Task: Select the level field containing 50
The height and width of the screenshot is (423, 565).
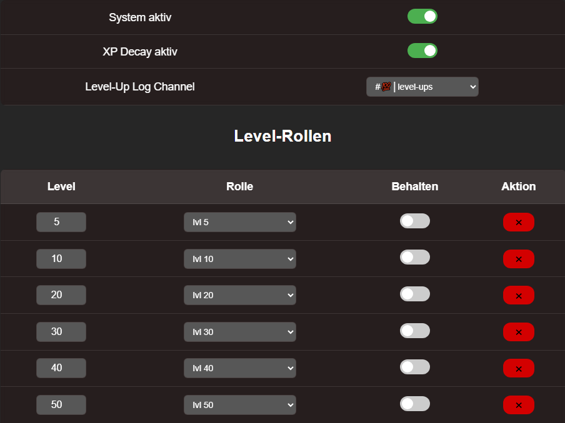Action: (61, 405)
